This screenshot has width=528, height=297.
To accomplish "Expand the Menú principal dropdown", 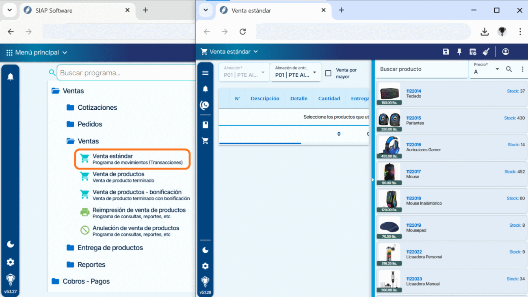I will click(37, 52).
